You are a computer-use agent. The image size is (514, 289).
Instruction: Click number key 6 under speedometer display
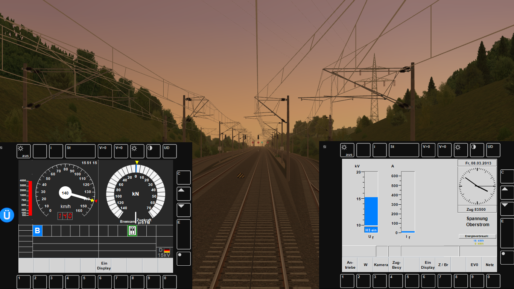(105, 282)
